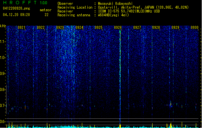Click the Receiver field label

(x=65, y=11)
